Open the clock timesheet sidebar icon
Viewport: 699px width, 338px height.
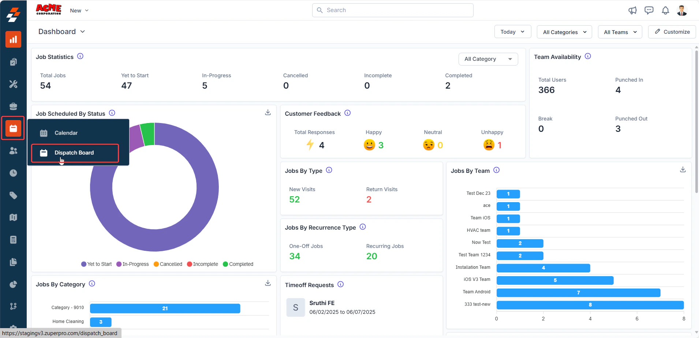pos(13,173)
